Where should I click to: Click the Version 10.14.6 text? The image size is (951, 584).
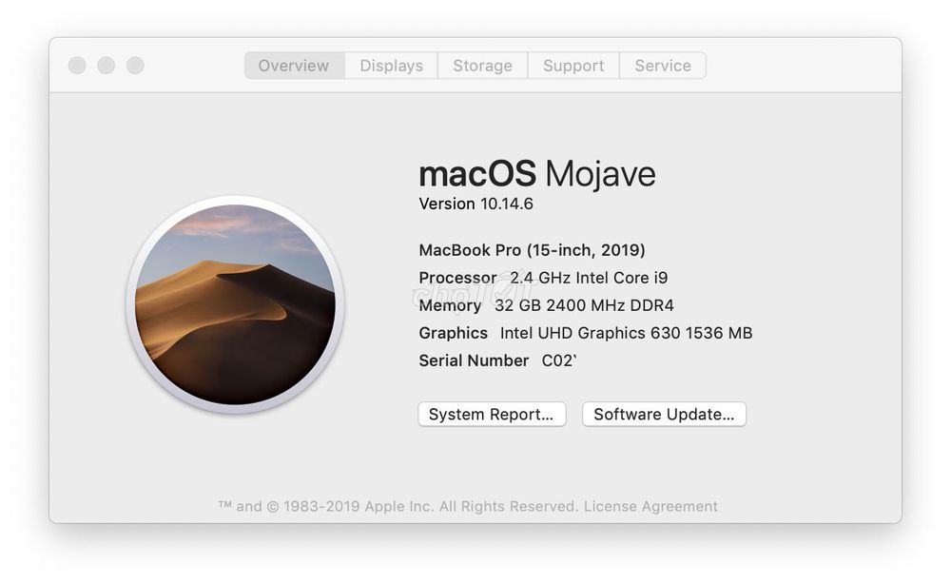476,204
